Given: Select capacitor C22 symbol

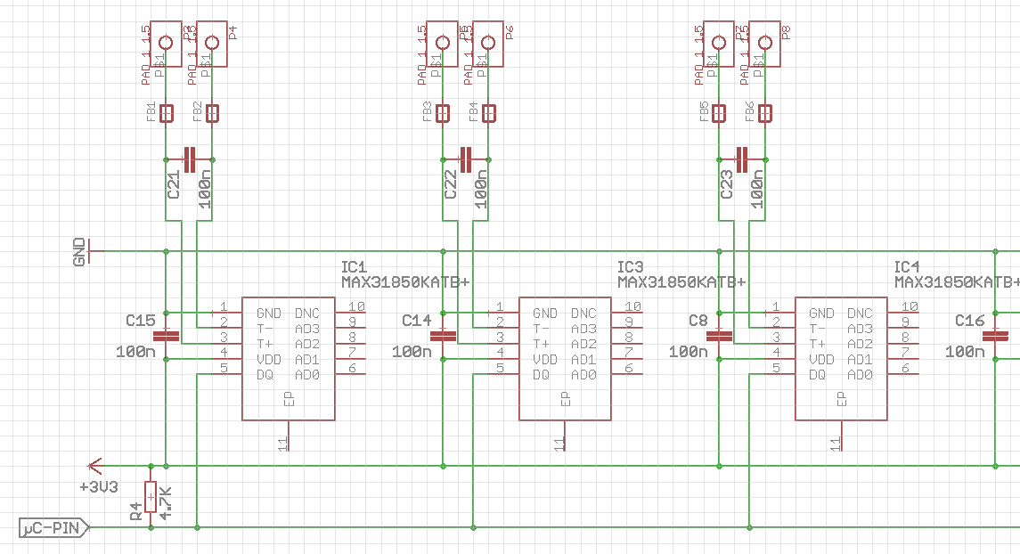Looking at the screenshot, I should click(x=465, y=159).
